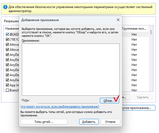Toggle the checkbox for {78E1C entry
This screenshot has width=159, height=133.
[7, 39]
